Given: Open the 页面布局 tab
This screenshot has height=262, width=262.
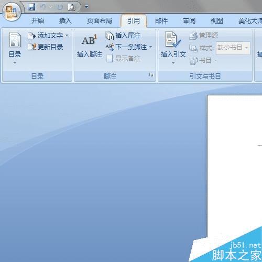Looking at the screenshot, I should 100,21.
